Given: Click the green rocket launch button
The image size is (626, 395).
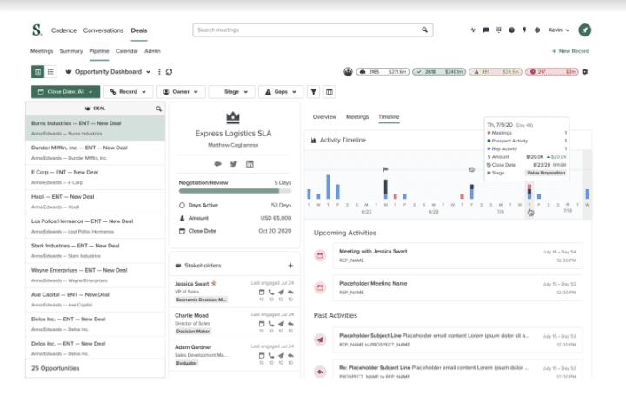Looking at the screenshot, I should click(x=585, y=30).
